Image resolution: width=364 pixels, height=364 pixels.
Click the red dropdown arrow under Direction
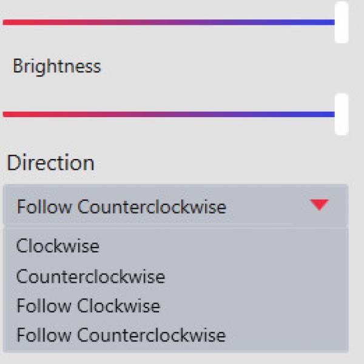pyautogui.click(x=319, y=205)
